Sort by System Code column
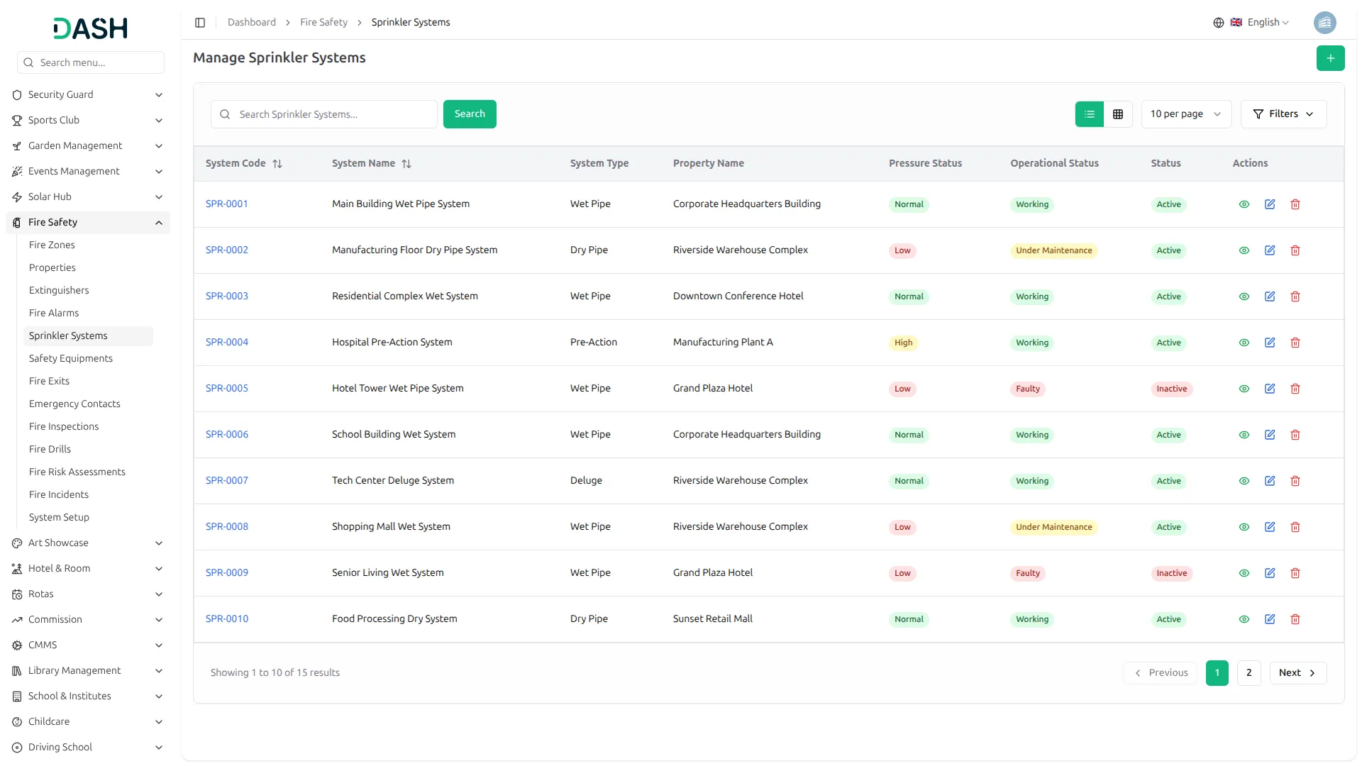Screen dimensions: 1362x766 point(277,164)
